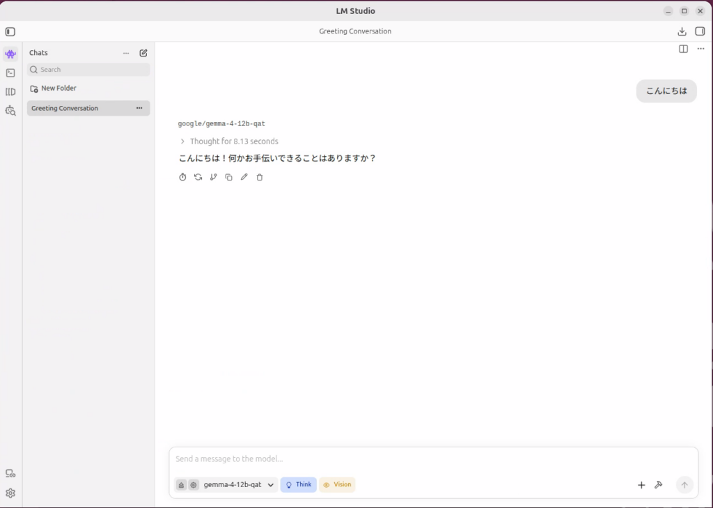713x508 pixels.
Task: Delete the assistant message trash icon
Action: (x=260, y=177)
